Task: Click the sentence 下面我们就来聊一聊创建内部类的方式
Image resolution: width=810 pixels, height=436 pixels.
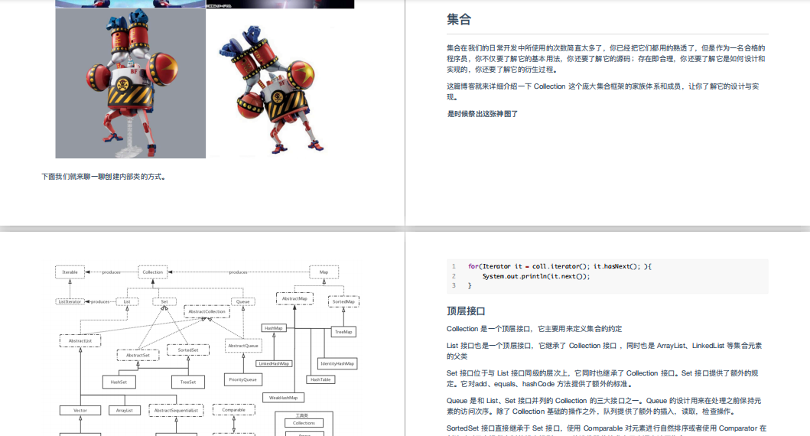Action: (x=103, y=177)
